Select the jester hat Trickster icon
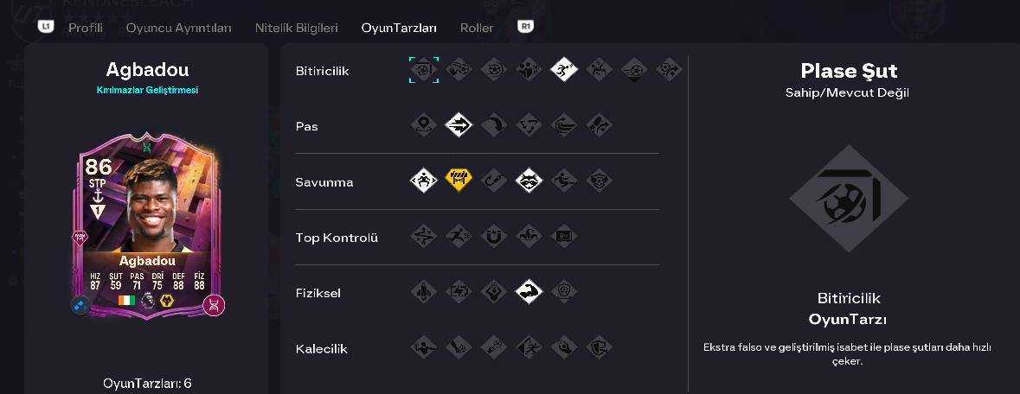The width and height of the screenshot is (1020, 394). (x=529, y=237)
